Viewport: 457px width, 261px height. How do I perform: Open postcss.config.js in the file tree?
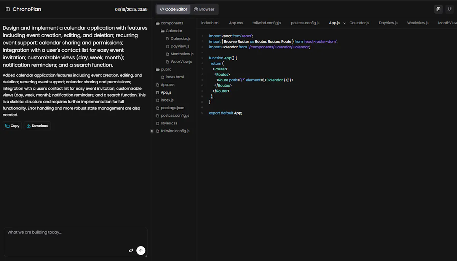[173, 115]
